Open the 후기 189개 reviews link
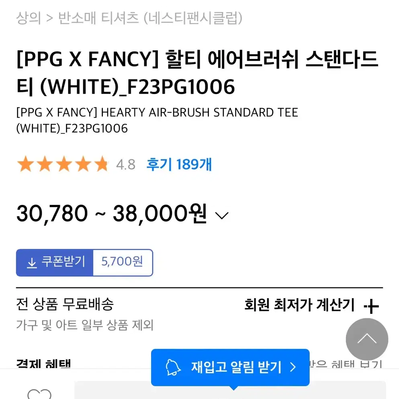 (179, 164)
